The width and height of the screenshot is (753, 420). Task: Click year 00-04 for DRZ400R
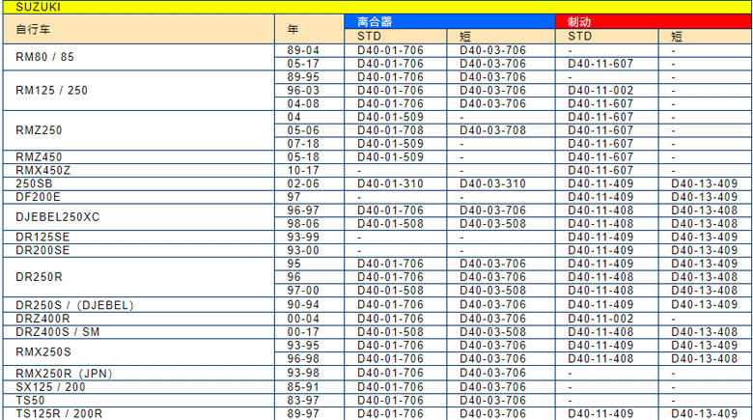(x=303, y=319)
